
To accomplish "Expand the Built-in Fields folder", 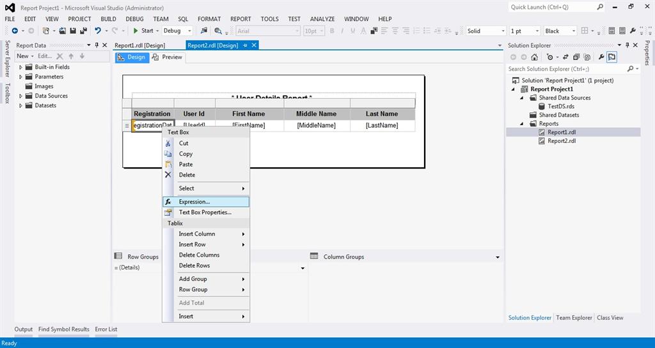I will click(x=20, y=67).
